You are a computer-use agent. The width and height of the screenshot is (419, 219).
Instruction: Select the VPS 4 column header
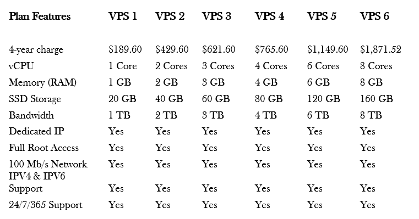[x=269, y=16]
